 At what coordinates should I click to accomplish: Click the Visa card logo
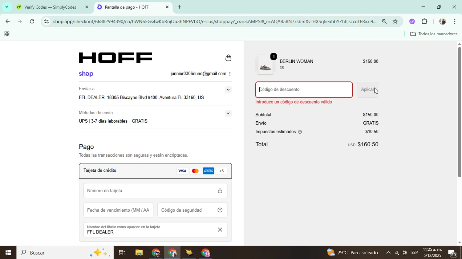(182, 171)
